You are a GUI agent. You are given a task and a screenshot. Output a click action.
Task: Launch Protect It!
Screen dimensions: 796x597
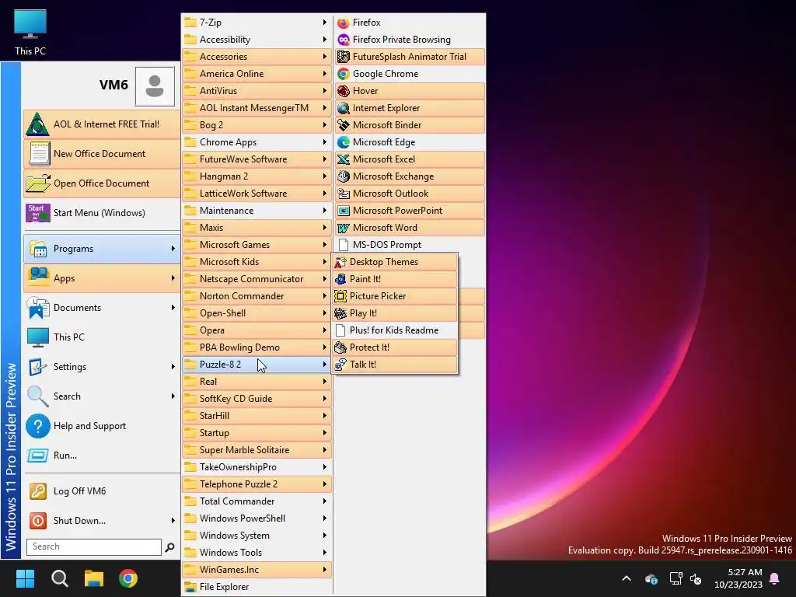coord(395,347)
